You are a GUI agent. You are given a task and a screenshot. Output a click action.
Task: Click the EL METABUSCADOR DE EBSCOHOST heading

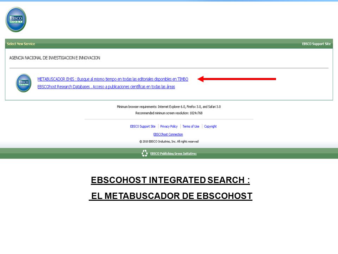point(170,196)
